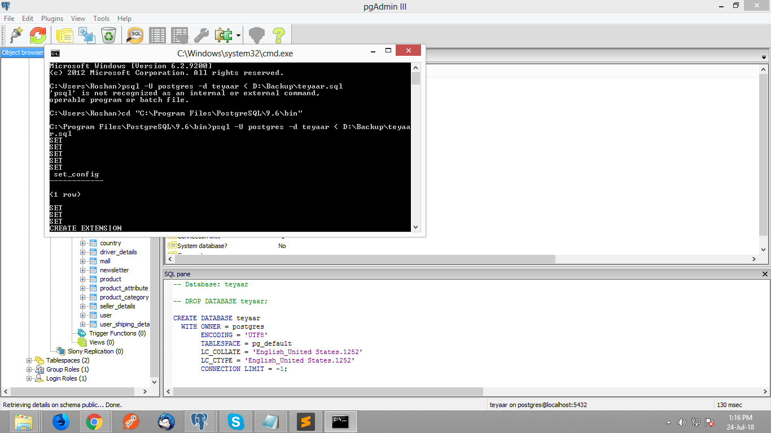Click the Login Roles icon
The image size is (771, 433).
(x=40, y=378)
